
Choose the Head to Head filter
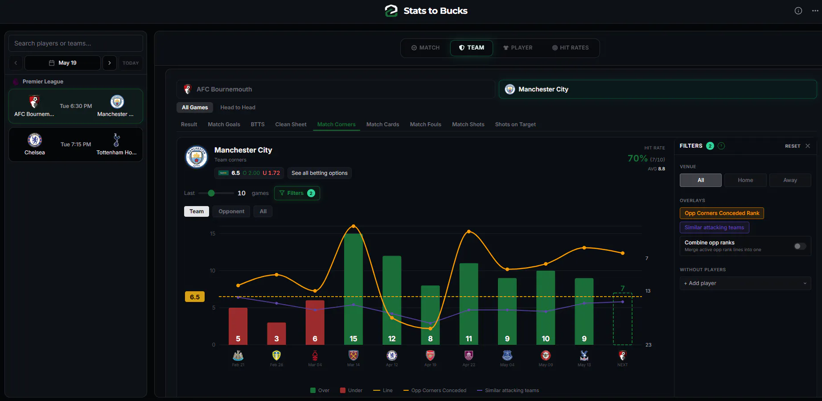click(x=238, y=107)
